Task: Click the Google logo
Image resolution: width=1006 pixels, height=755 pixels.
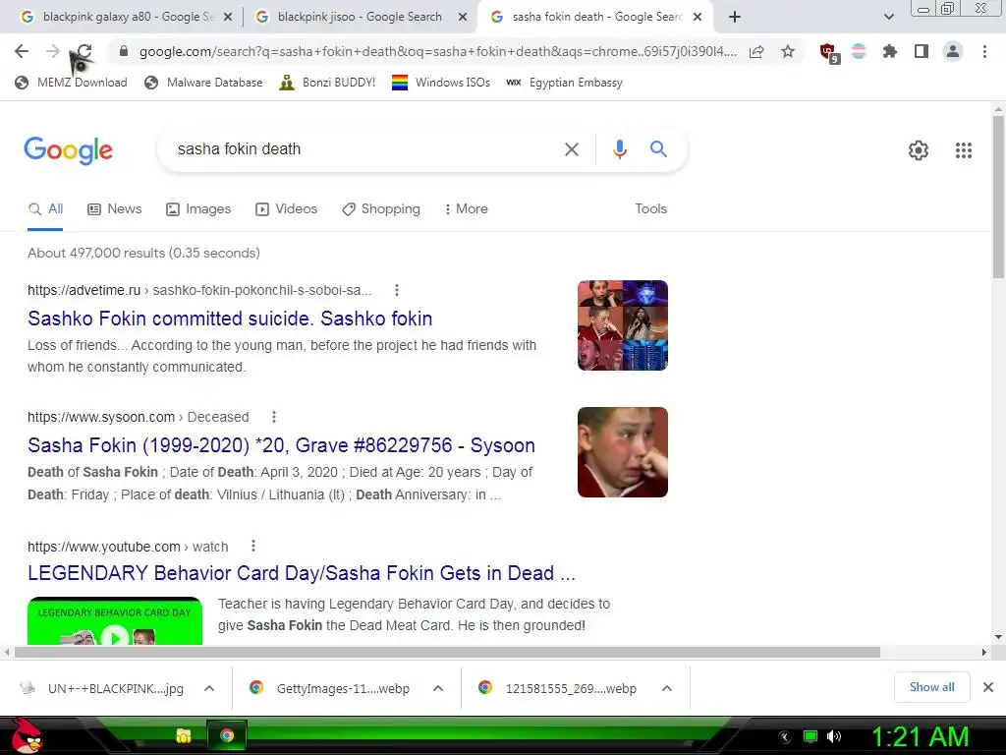Action: click(x=68, y=150)
